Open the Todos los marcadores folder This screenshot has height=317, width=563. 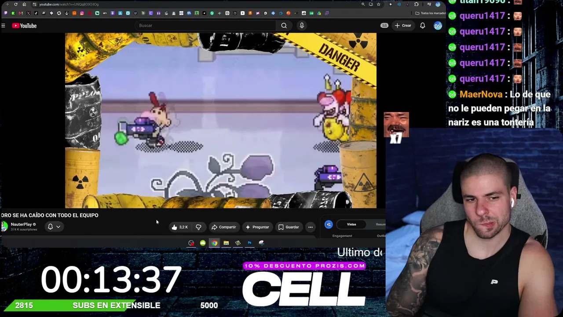click(x=430, y=13)
